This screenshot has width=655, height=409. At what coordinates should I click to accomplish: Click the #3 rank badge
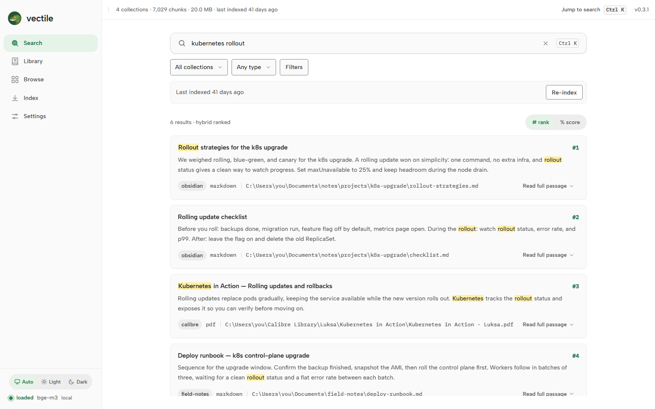(x=575, y=286)
